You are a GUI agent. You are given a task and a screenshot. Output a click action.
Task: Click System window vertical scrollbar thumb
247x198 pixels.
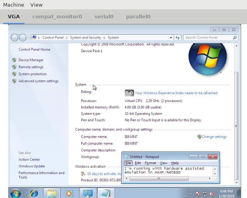click(x=236, y=126)
